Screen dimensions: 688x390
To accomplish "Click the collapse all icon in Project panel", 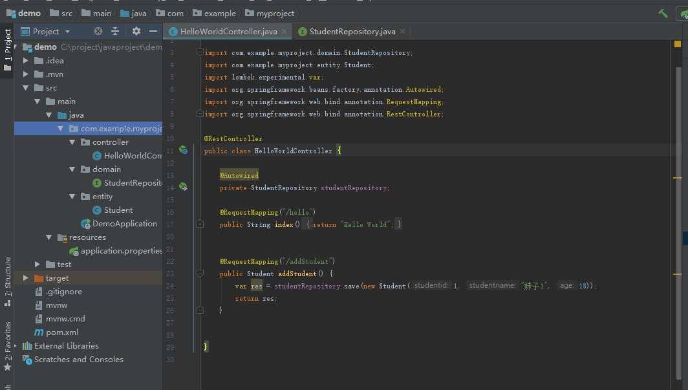I will coord(115,31).
